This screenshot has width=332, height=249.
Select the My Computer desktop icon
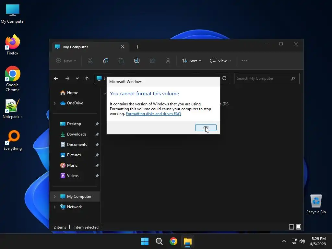(x=13, y=13)
